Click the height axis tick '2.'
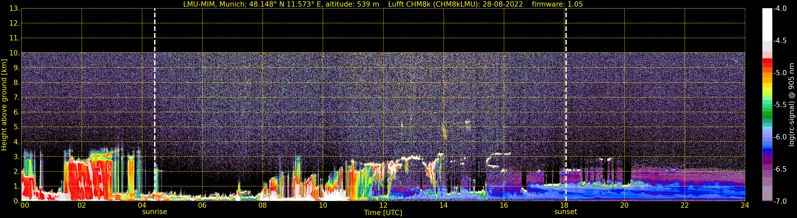Viewport: 797px width, 218px height. point(17,172)
